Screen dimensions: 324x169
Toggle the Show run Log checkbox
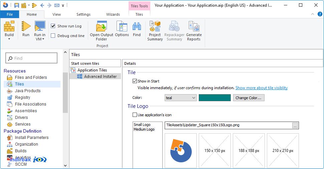pos(53,26)
